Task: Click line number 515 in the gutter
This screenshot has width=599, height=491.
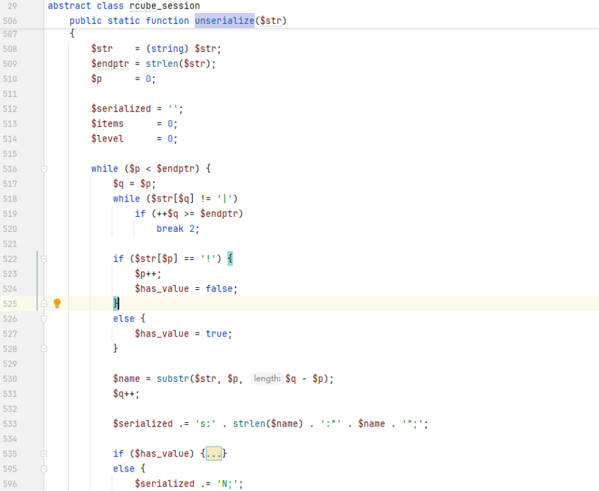Action: pos(10,154)
